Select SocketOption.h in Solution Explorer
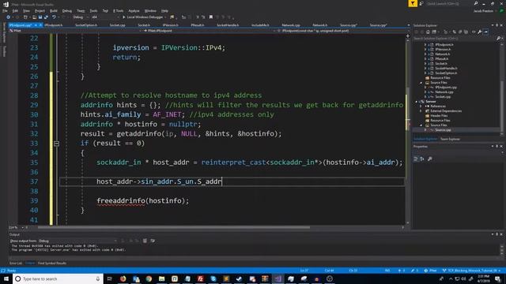This screenshot has width=506, height=284. click(446, 73)
